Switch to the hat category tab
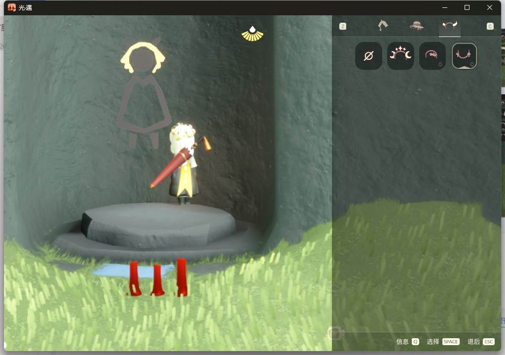 pos(416,26)
